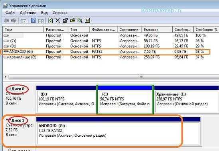Click the 100 % free percentage cell

pos(201,35)
